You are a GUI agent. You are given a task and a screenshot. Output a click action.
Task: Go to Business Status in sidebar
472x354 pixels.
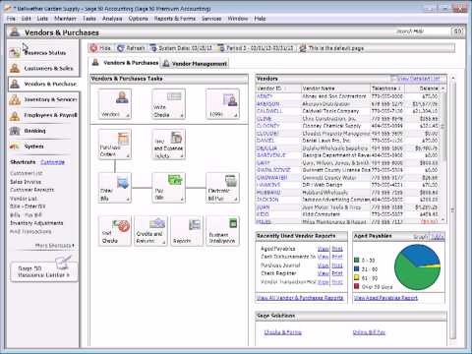[x=43, y=52]
